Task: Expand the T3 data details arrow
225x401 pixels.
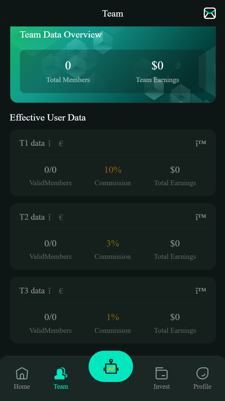Action: click(200, 290)
